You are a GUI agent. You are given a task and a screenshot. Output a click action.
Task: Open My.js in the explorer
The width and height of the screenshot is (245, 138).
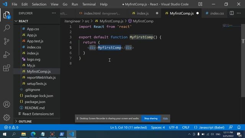pyautogui.click(x=31, y=66)
